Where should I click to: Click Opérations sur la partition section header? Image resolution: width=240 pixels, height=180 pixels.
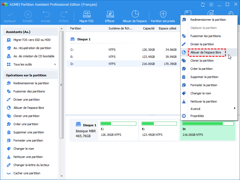click(x=31, y=75)
